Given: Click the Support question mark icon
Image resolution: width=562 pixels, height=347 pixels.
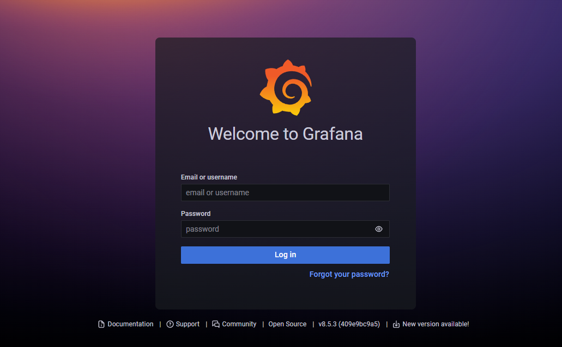Looking at the screenshot, I should 170,324.
